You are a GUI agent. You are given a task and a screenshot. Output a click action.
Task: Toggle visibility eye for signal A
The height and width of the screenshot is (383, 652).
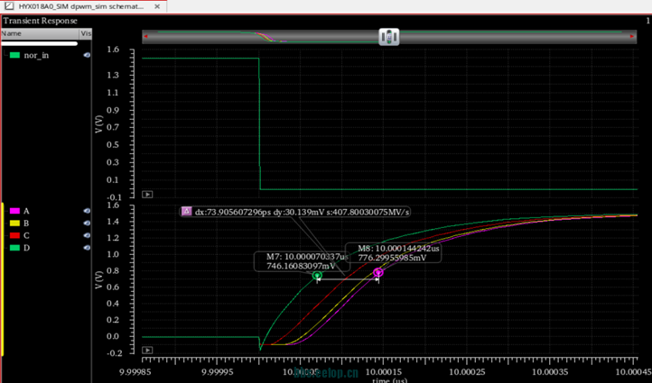pos(87,211)
